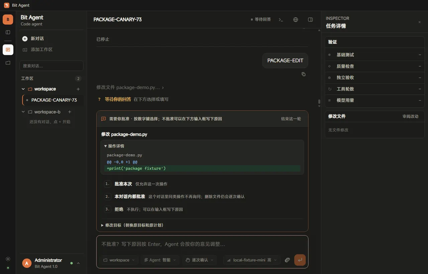Click the theme sun icon at bottom left
The image size is (428, 274).
8,259
